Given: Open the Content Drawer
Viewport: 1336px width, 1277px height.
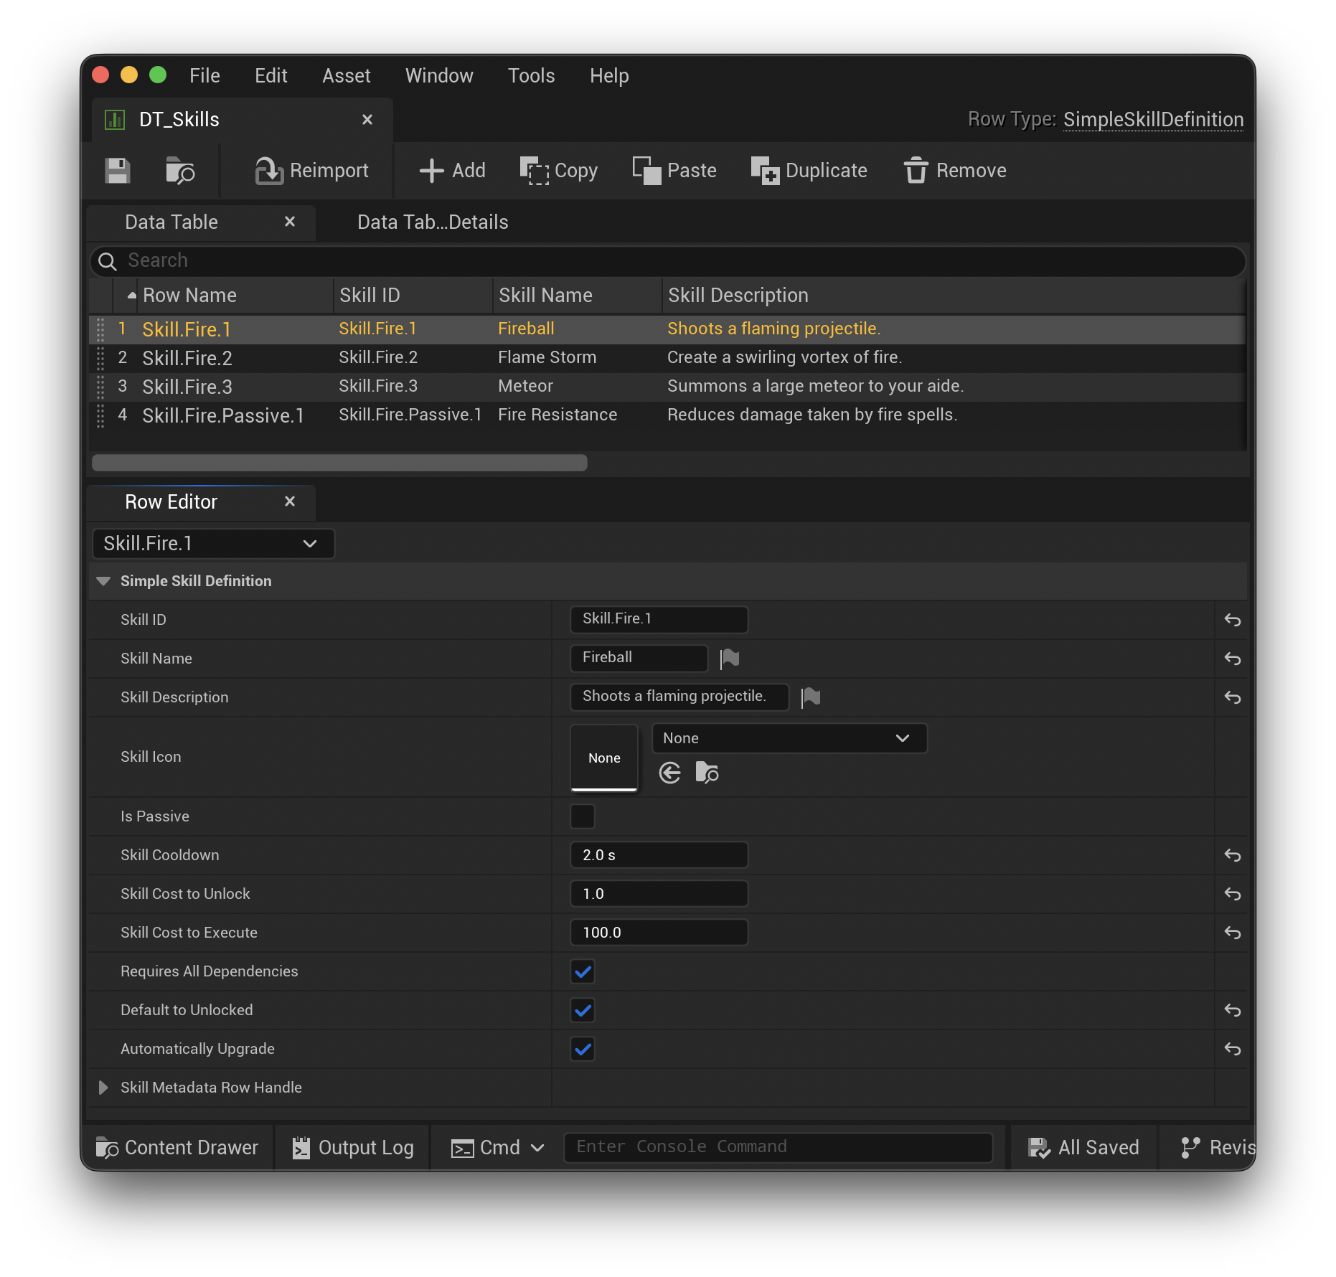Looking at the screenshot, I should point(178,1147).
